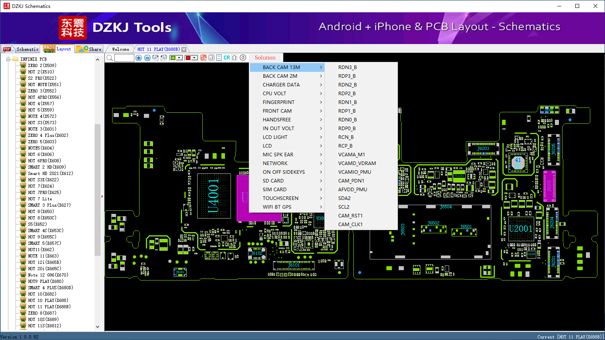Expand the FINGERPRINT submenu arrow
The height and width of the screenshot is (340, 605).
tap(321, 102)
